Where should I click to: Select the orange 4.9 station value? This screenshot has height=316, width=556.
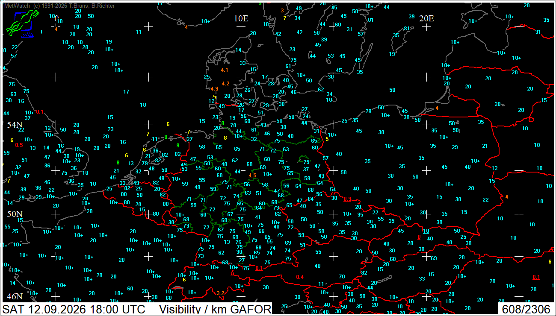tap(215, 89)
